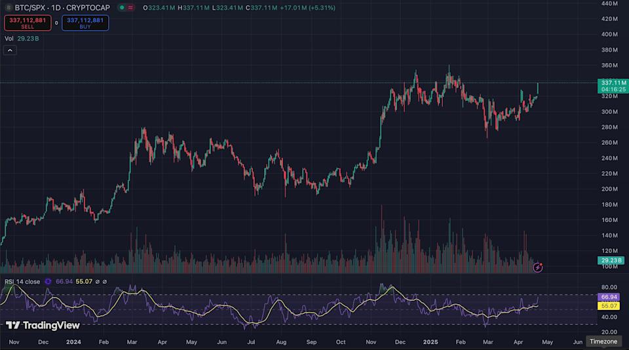Click the 20.00 RSI axis label
The image size is (629, 350).
[x=609, y=332]
